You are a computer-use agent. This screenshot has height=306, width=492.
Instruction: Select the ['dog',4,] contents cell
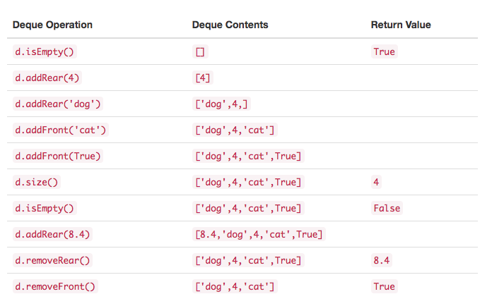[222, 104]
